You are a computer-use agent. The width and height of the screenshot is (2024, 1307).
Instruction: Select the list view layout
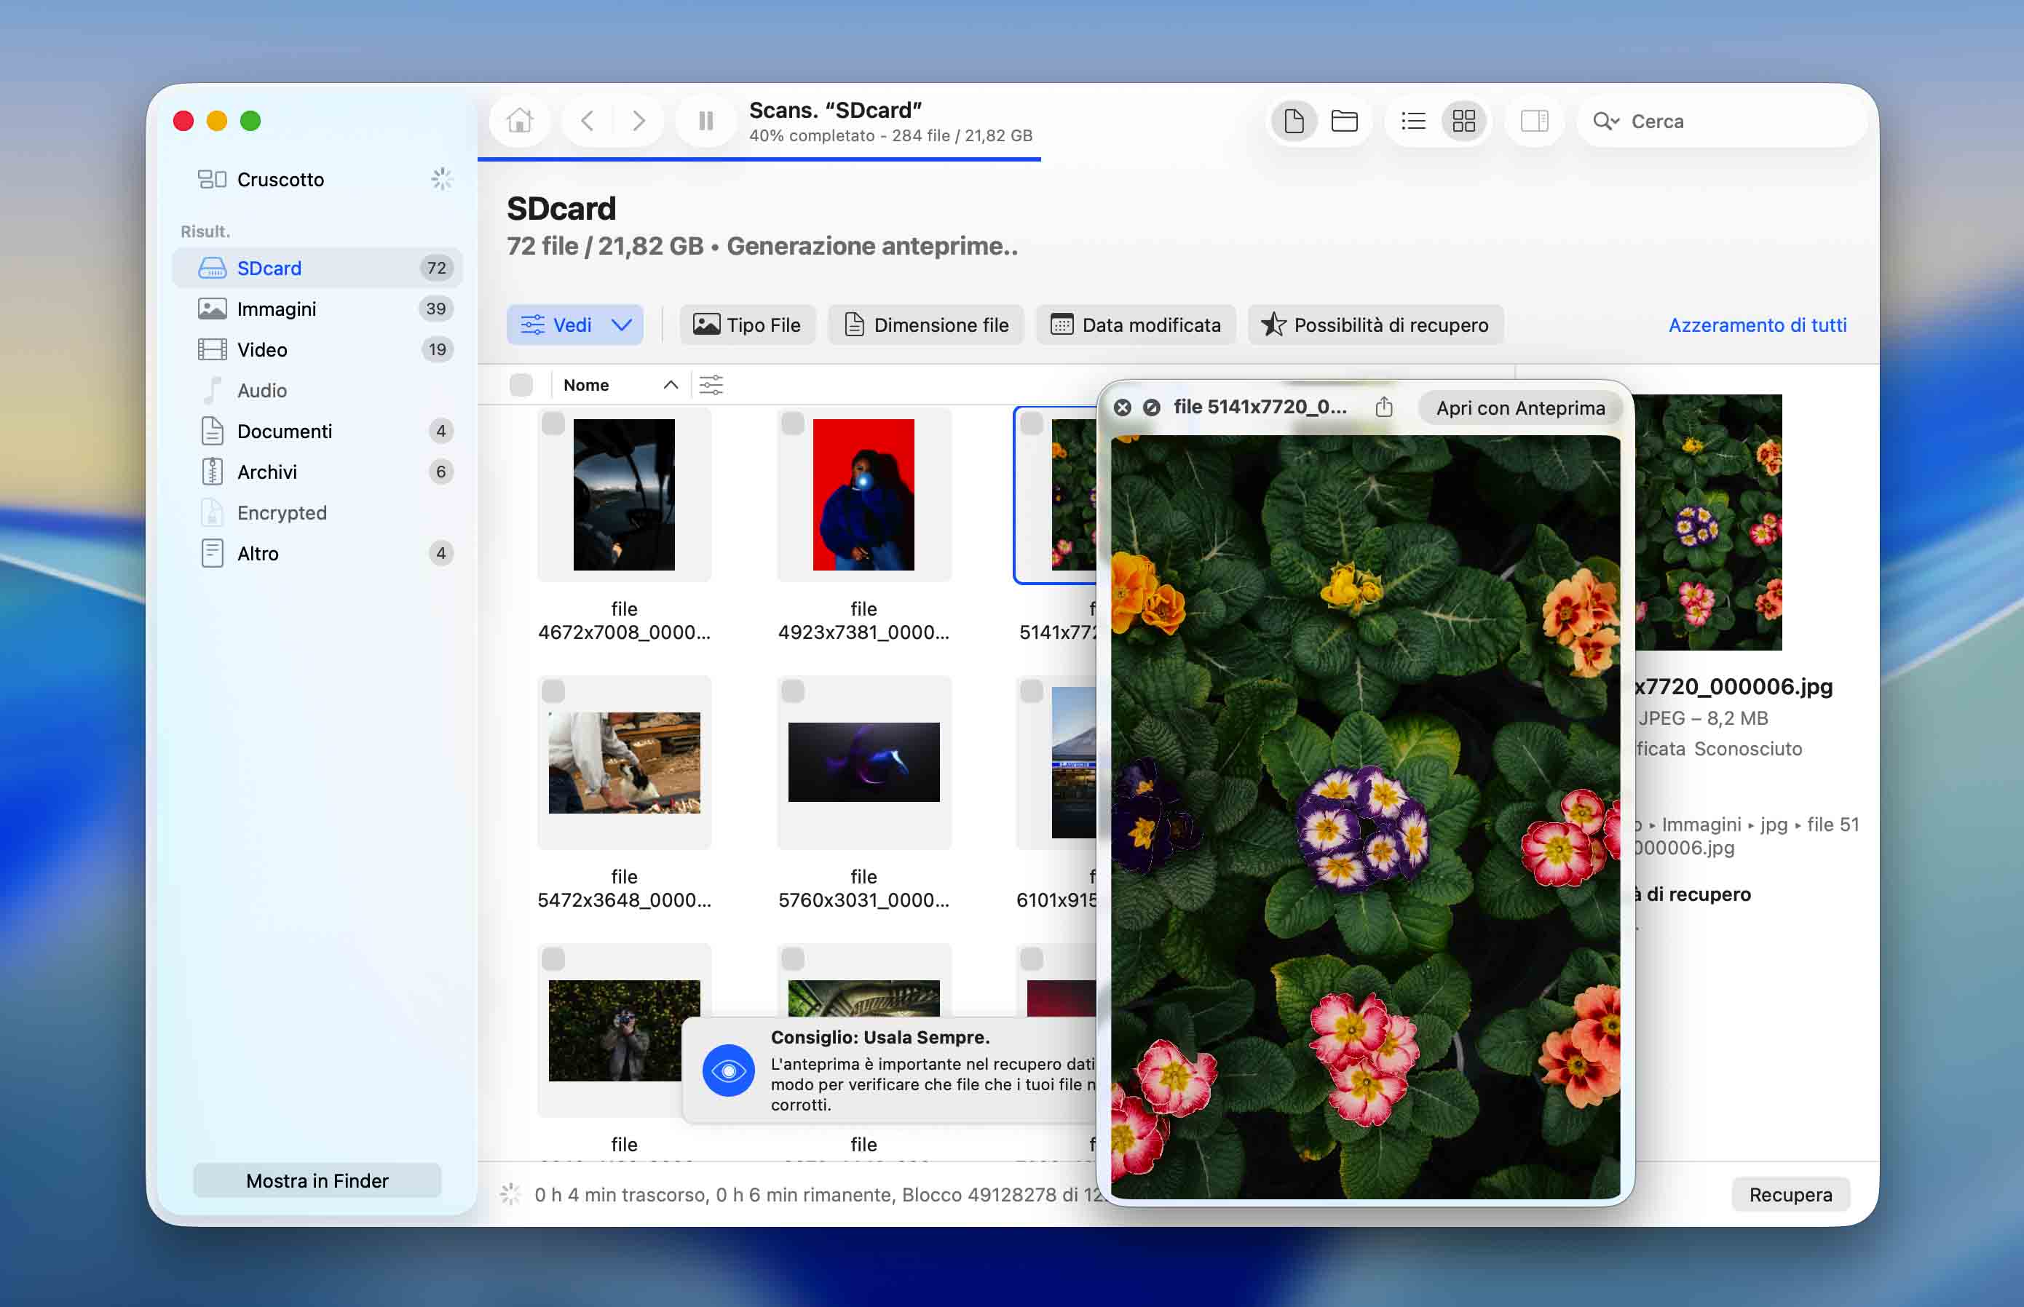pos(1414,122)
